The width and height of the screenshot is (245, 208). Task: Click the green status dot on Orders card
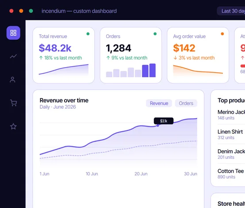pos(155,34)
